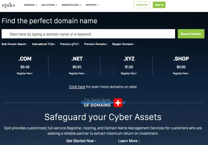208x145 pixels.
Task: Expand the Marketplace menu
Action: 71,5
